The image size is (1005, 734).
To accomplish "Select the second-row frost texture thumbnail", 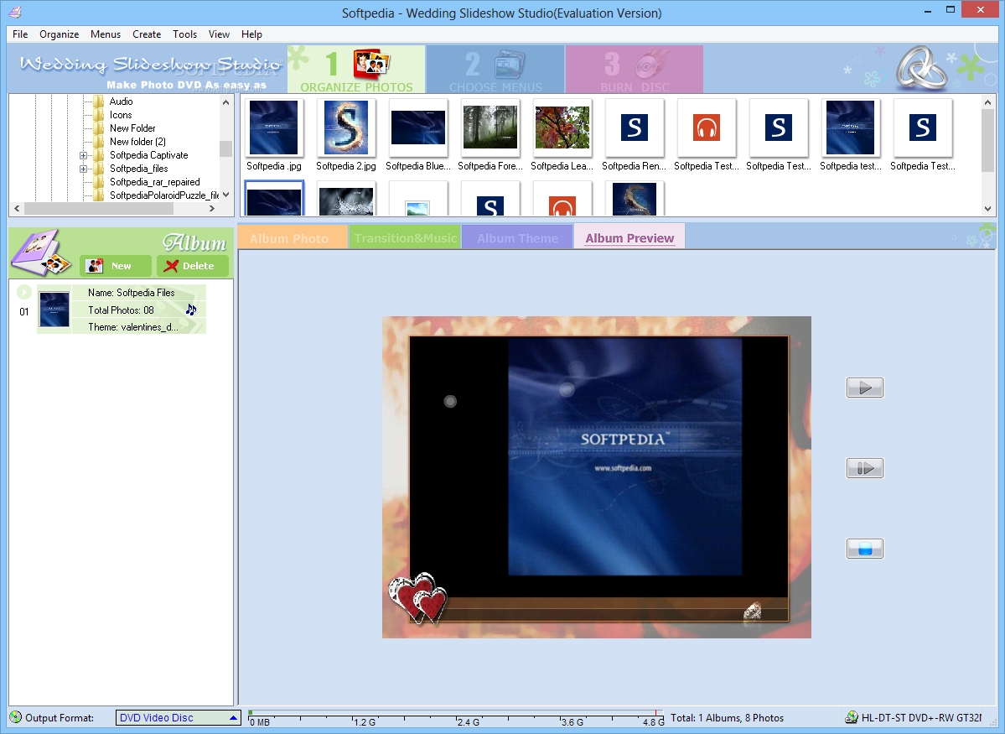I will (346, 199).
